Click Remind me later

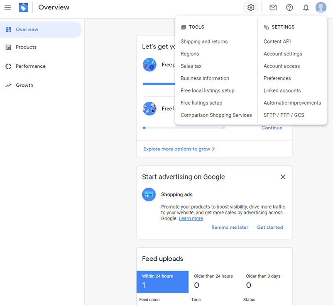point(230,228)
